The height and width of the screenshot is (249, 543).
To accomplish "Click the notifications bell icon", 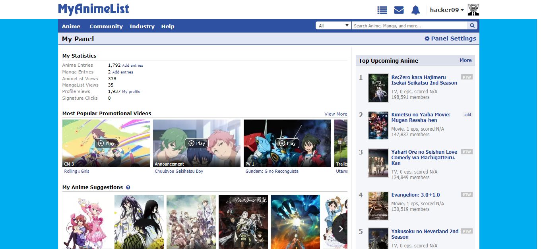I will (x=415, y=10).
